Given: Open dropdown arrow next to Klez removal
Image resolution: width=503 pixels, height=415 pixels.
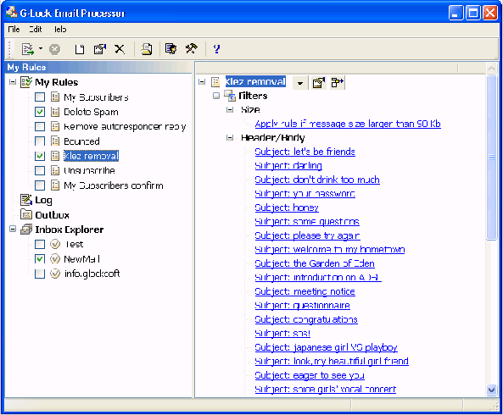Looking at the screenshot, I should (300, 83).
